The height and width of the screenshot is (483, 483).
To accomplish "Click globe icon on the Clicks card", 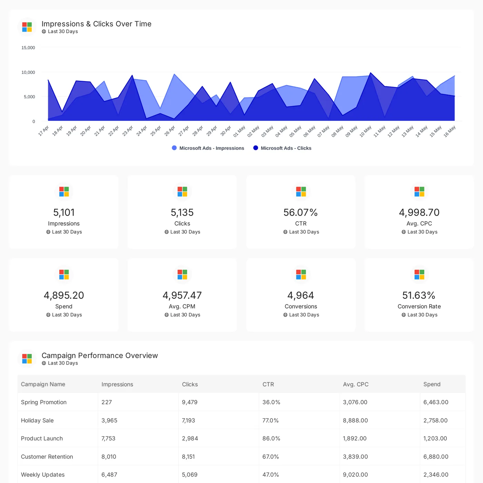I will point(167,232).
